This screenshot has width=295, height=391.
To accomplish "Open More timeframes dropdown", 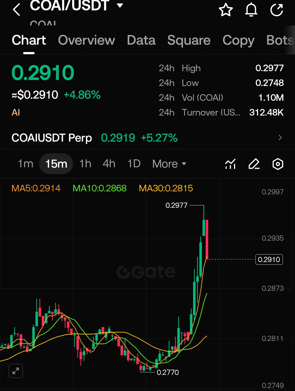I will click(x=169, y=164).
